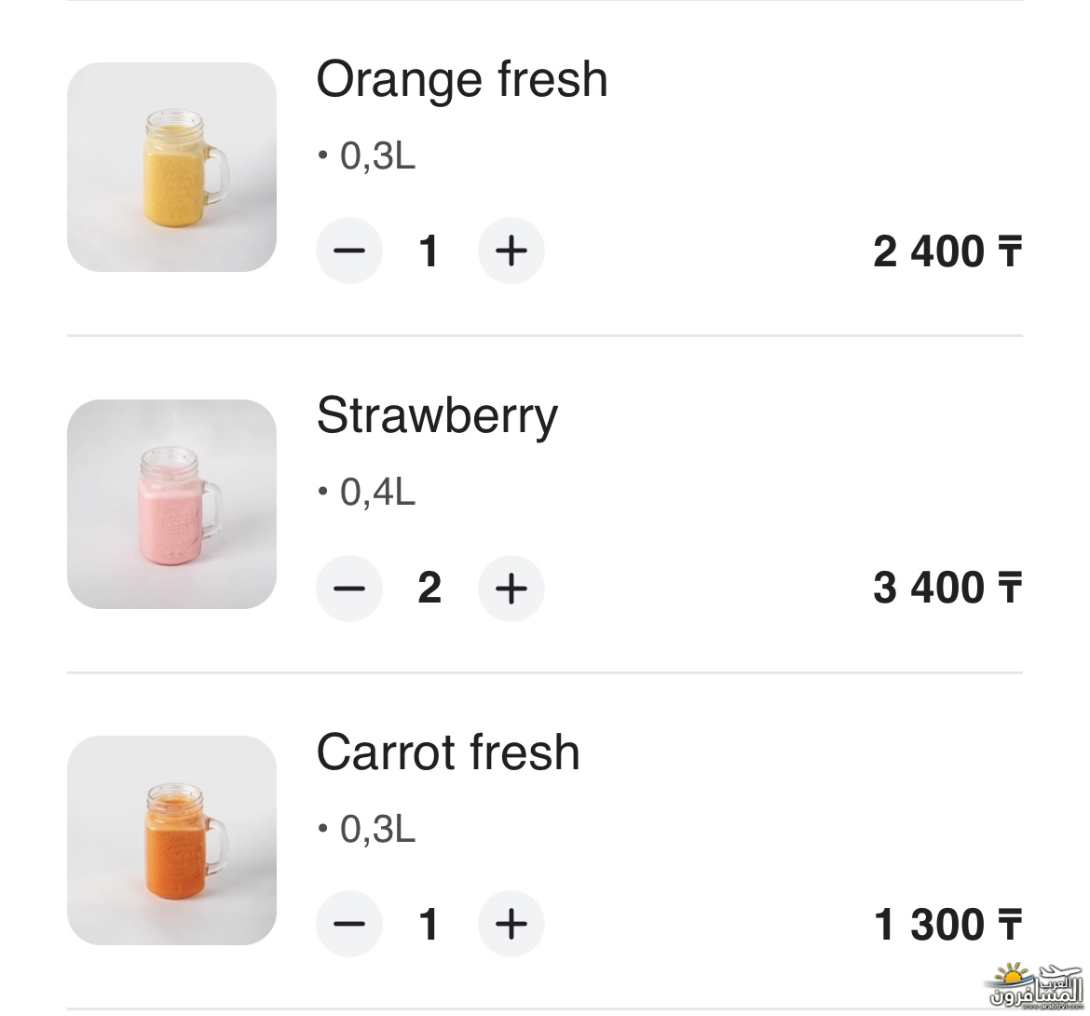
Task: Click Carrot fresh quantity value
Action: tap(429, 924)
